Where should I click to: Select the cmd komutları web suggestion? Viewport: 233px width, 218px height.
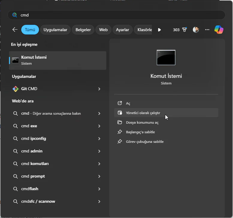pyautogui.click(x=58, y=164)
